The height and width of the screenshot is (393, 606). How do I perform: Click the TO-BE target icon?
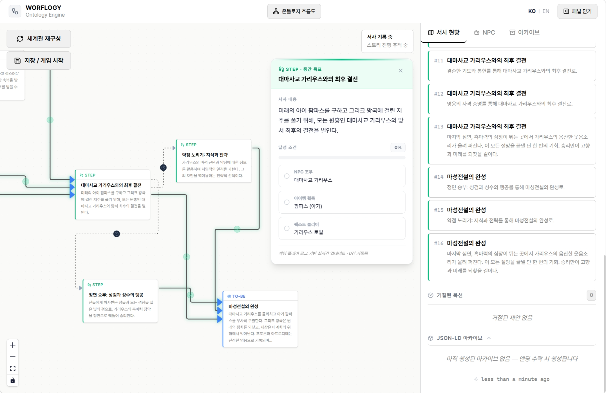[x=229, y=296]
